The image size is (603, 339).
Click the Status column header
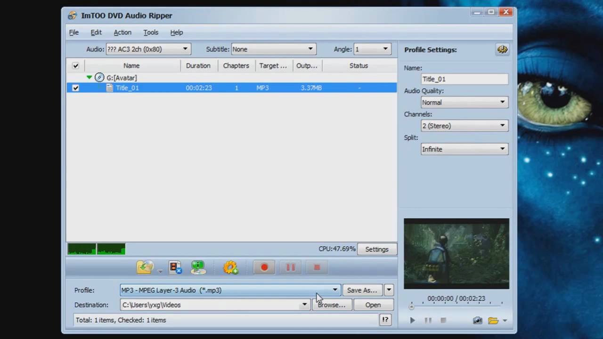[359, 65]
